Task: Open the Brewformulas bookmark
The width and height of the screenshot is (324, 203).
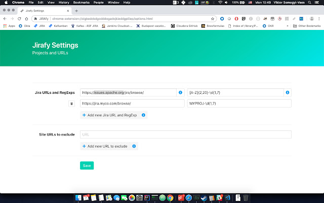Action: tap(213, 26)
